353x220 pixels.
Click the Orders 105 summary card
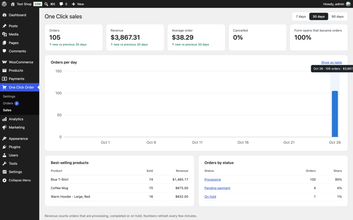[74, 38]
